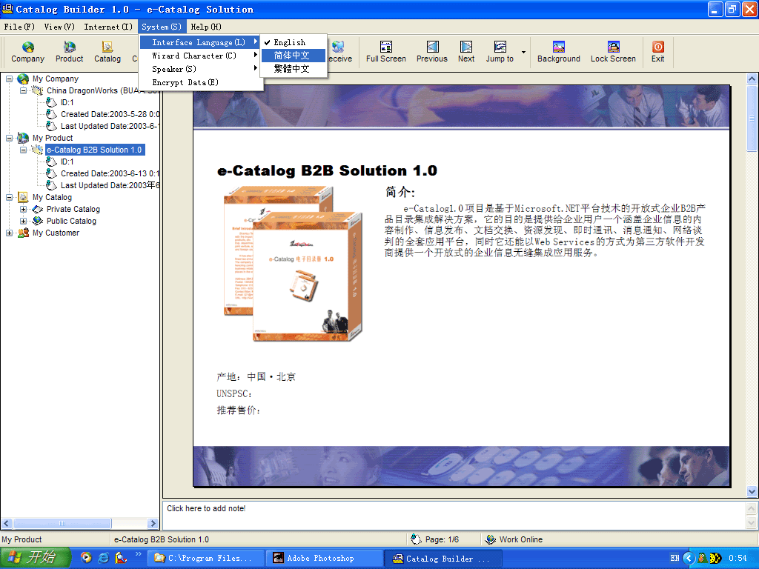
Task: Click the Private Catalog icon
Action: point(37,209)
